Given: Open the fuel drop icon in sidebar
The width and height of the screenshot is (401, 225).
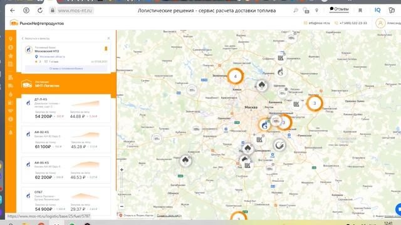Looking at the screenshot, I should pos(11,94).
